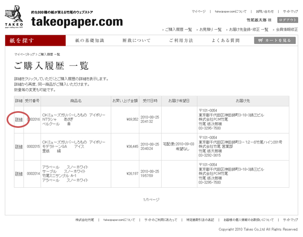Open よくある質問 menu item

point(225,40)
